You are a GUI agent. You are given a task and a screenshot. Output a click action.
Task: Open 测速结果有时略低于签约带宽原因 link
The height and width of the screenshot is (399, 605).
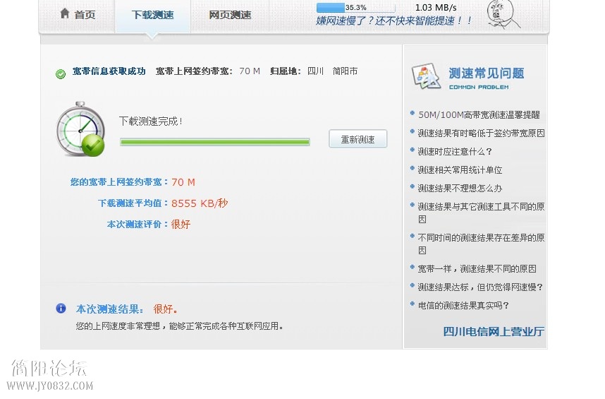click(481, 133)
